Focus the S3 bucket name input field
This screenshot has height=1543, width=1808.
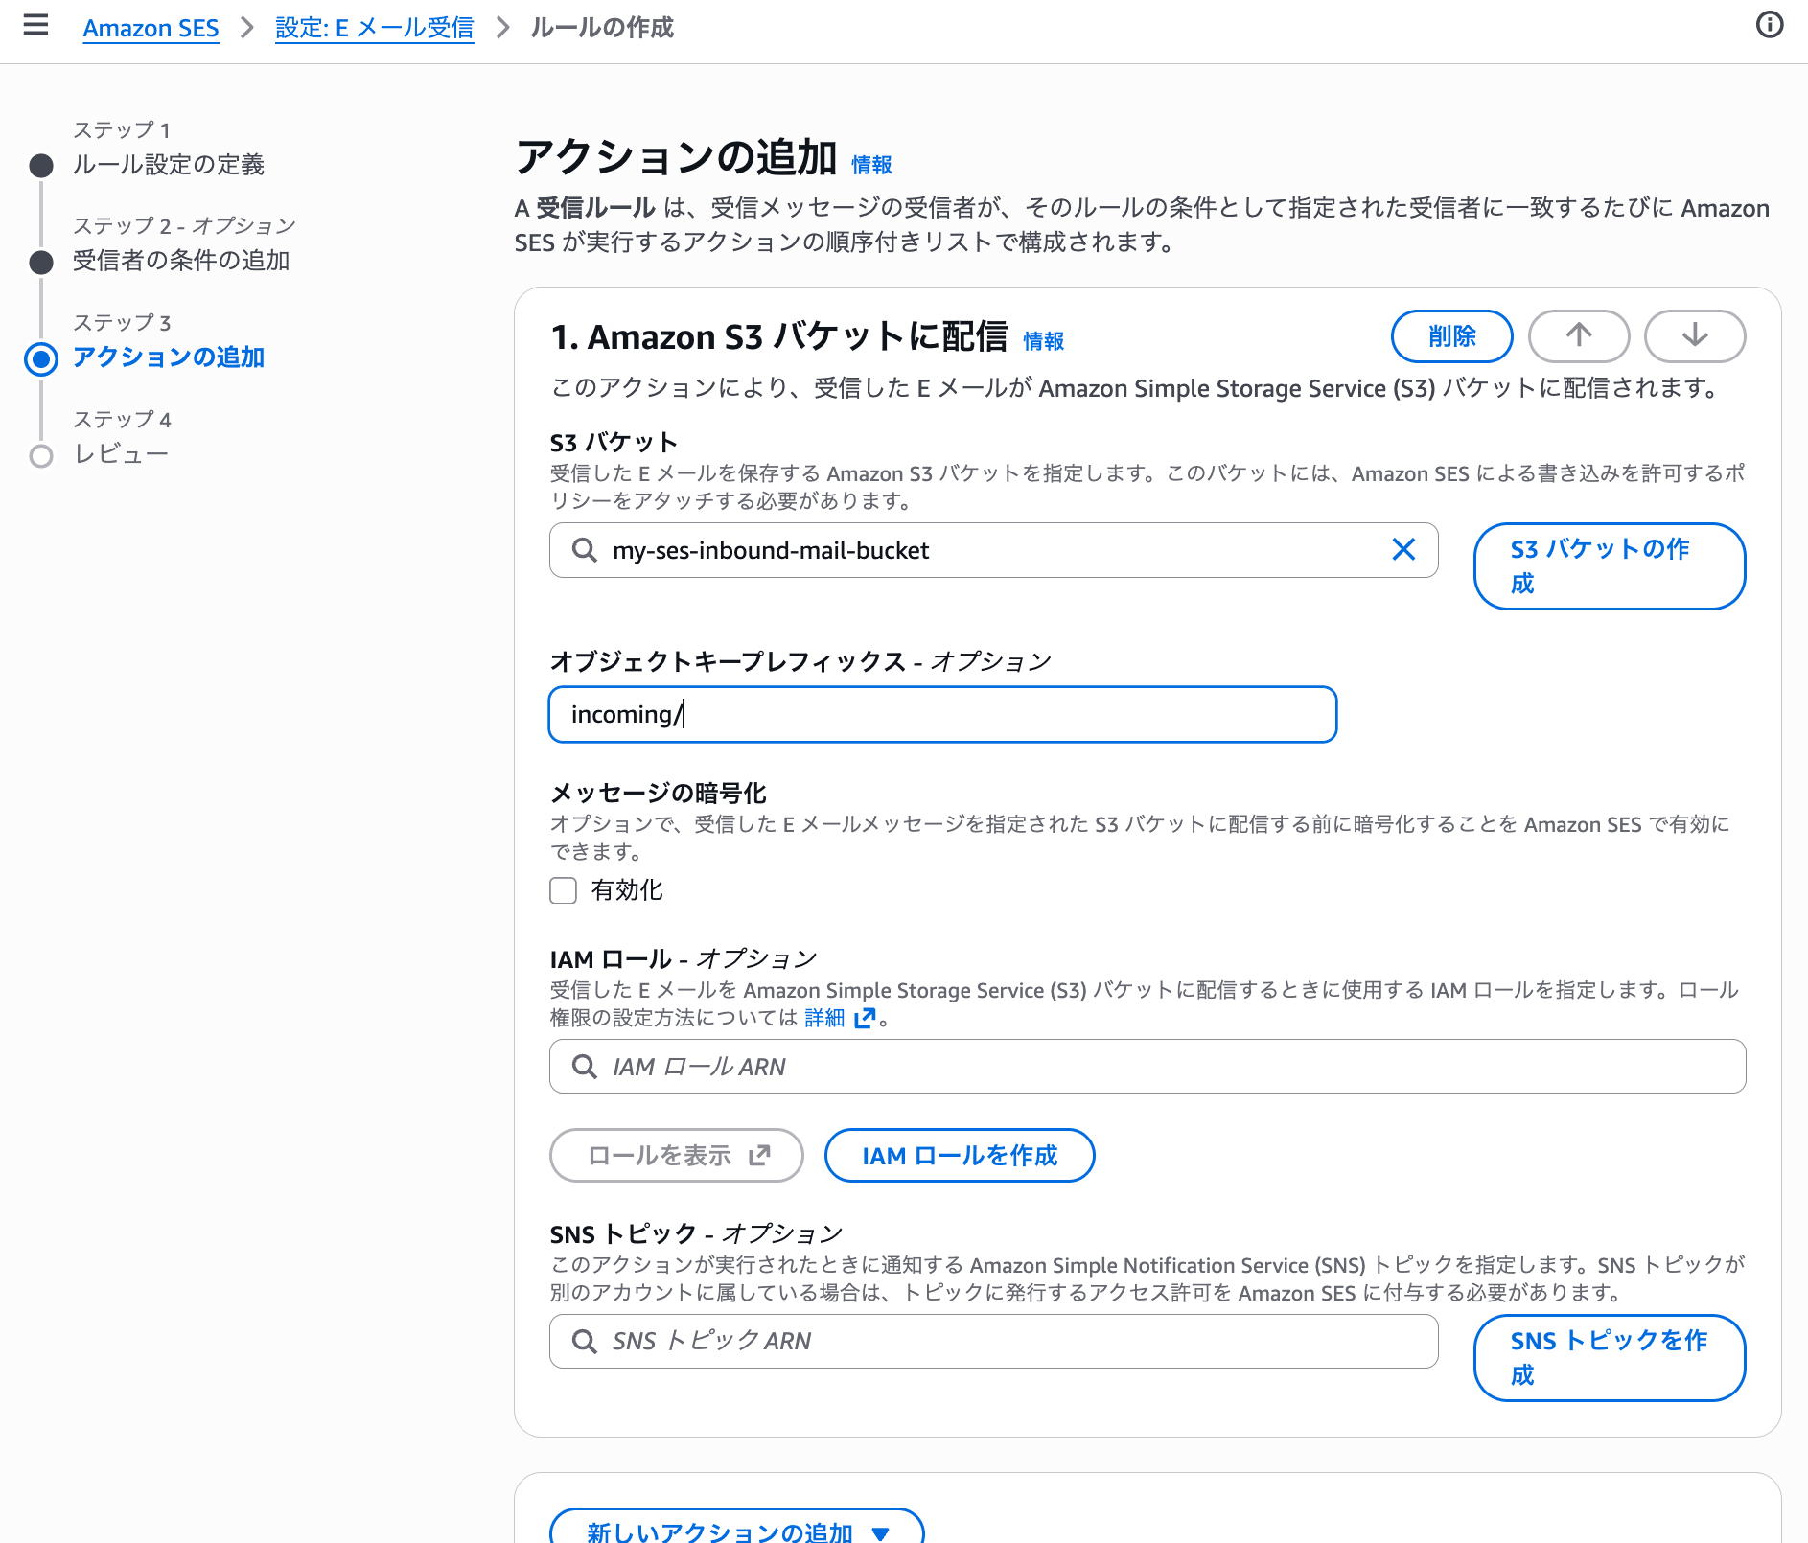point(993,550)
